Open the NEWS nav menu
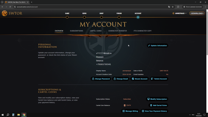Viewport: 208px width, 117px height. pyautogui.click(x=84, y=13)
